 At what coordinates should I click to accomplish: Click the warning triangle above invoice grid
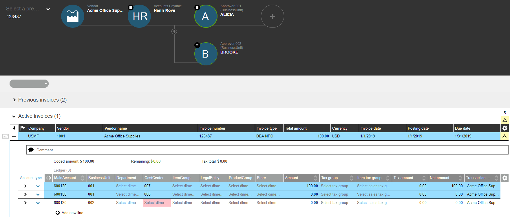(505, 120)
